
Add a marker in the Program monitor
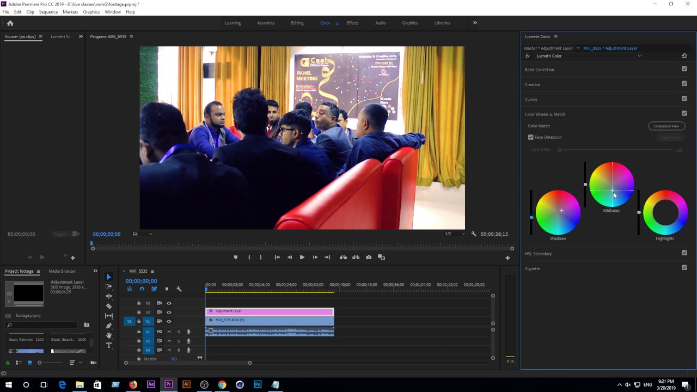pyautogui.click(x=236, y=258)
